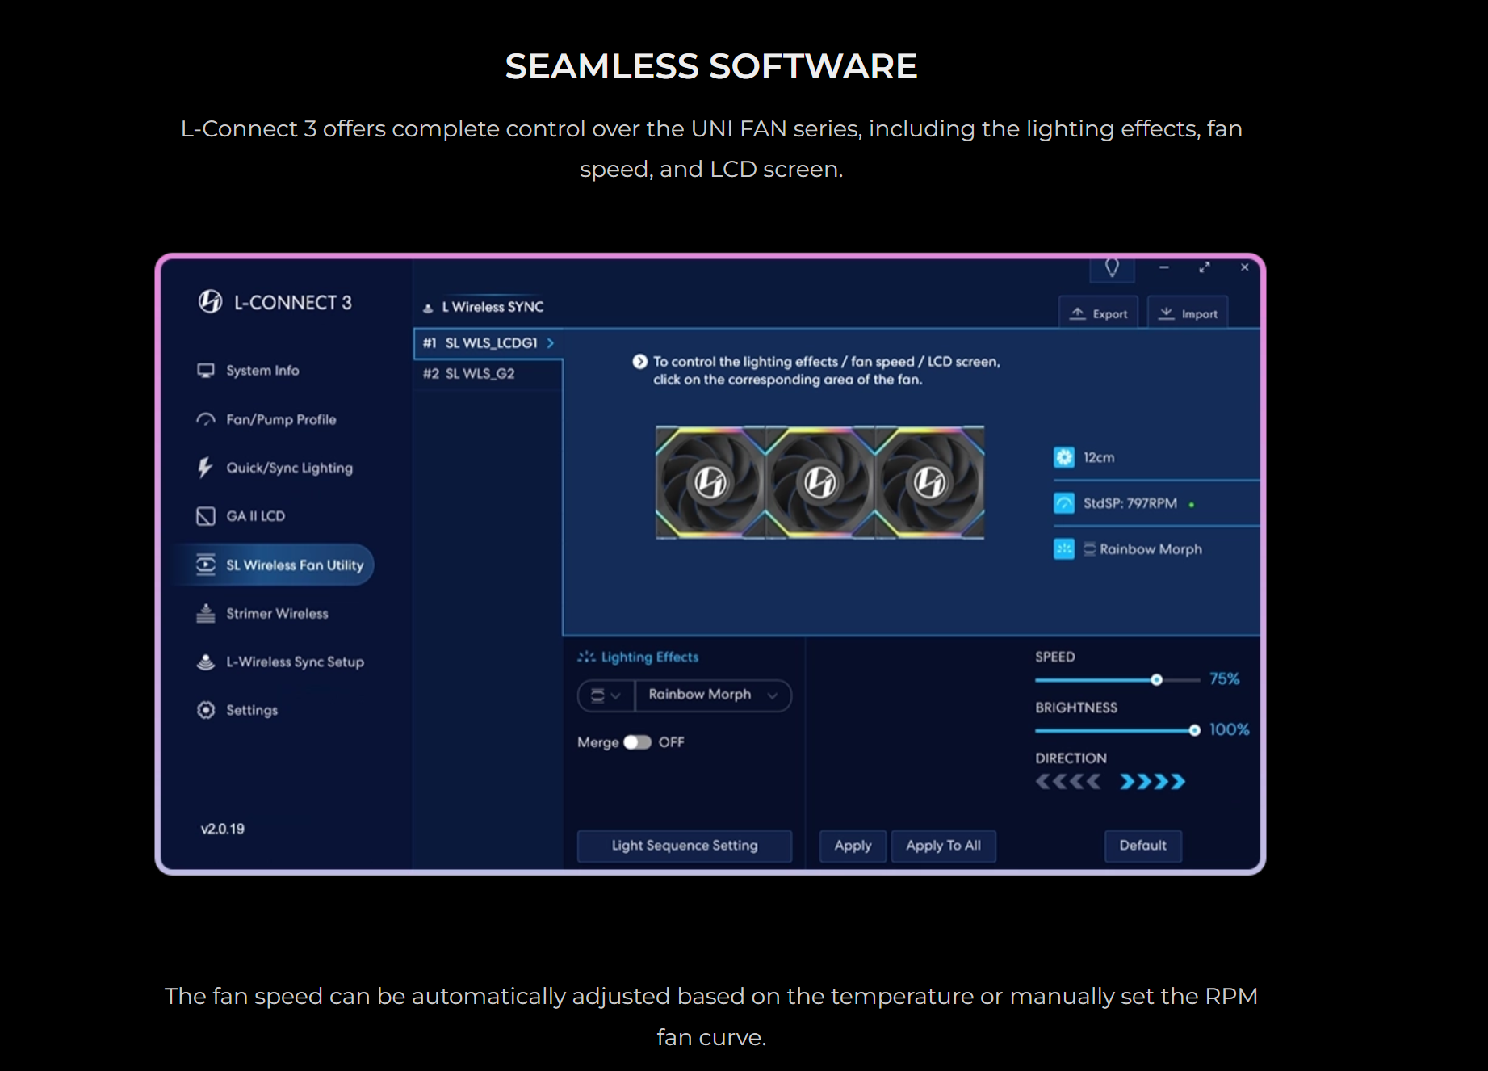Open the lighting zone selector dropdown
1488x1071 pixels.
(605, 695)
